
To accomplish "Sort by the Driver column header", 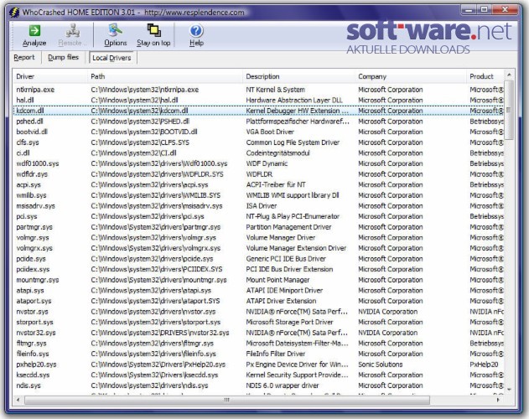I will point(50,76).
